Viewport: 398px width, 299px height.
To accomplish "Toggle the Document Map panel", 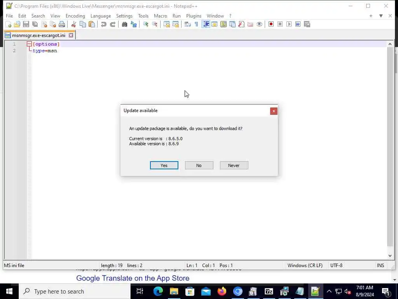I will [x=223, y=24].
